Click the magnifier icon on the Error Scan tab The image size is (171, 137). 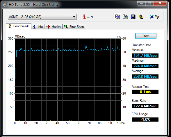click(x=66, y=26)
